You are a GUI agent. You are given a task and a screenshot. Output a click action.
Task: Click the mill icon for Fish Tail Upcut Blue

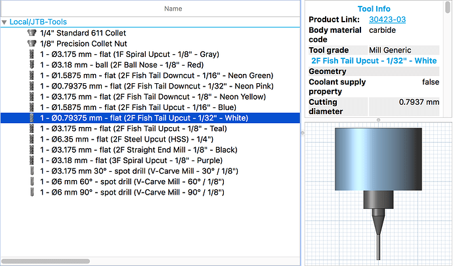[x=32, y=107]
